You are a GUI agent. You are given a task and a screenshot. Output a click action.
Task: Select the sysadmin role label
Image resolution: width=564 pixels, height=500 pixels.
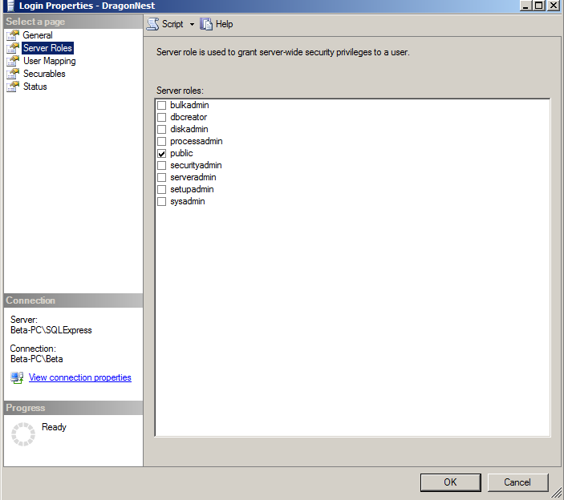click(188, 201)
